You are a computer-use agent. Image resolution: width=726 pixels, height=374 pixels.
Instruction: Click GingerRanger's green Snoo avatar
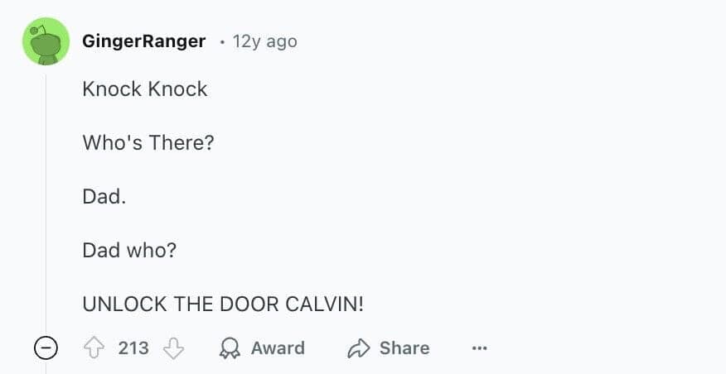pyautogui.click(x=46, y=41)
